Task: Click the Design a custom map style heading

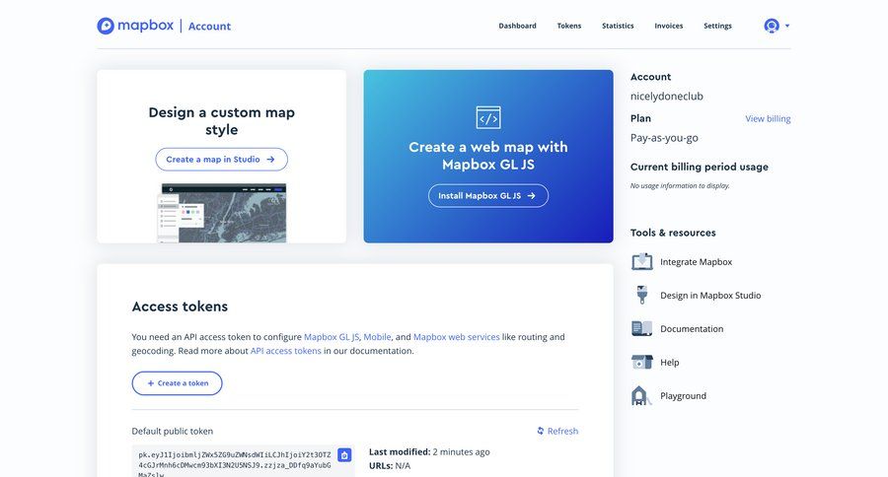Action: (x=221, y=121)
